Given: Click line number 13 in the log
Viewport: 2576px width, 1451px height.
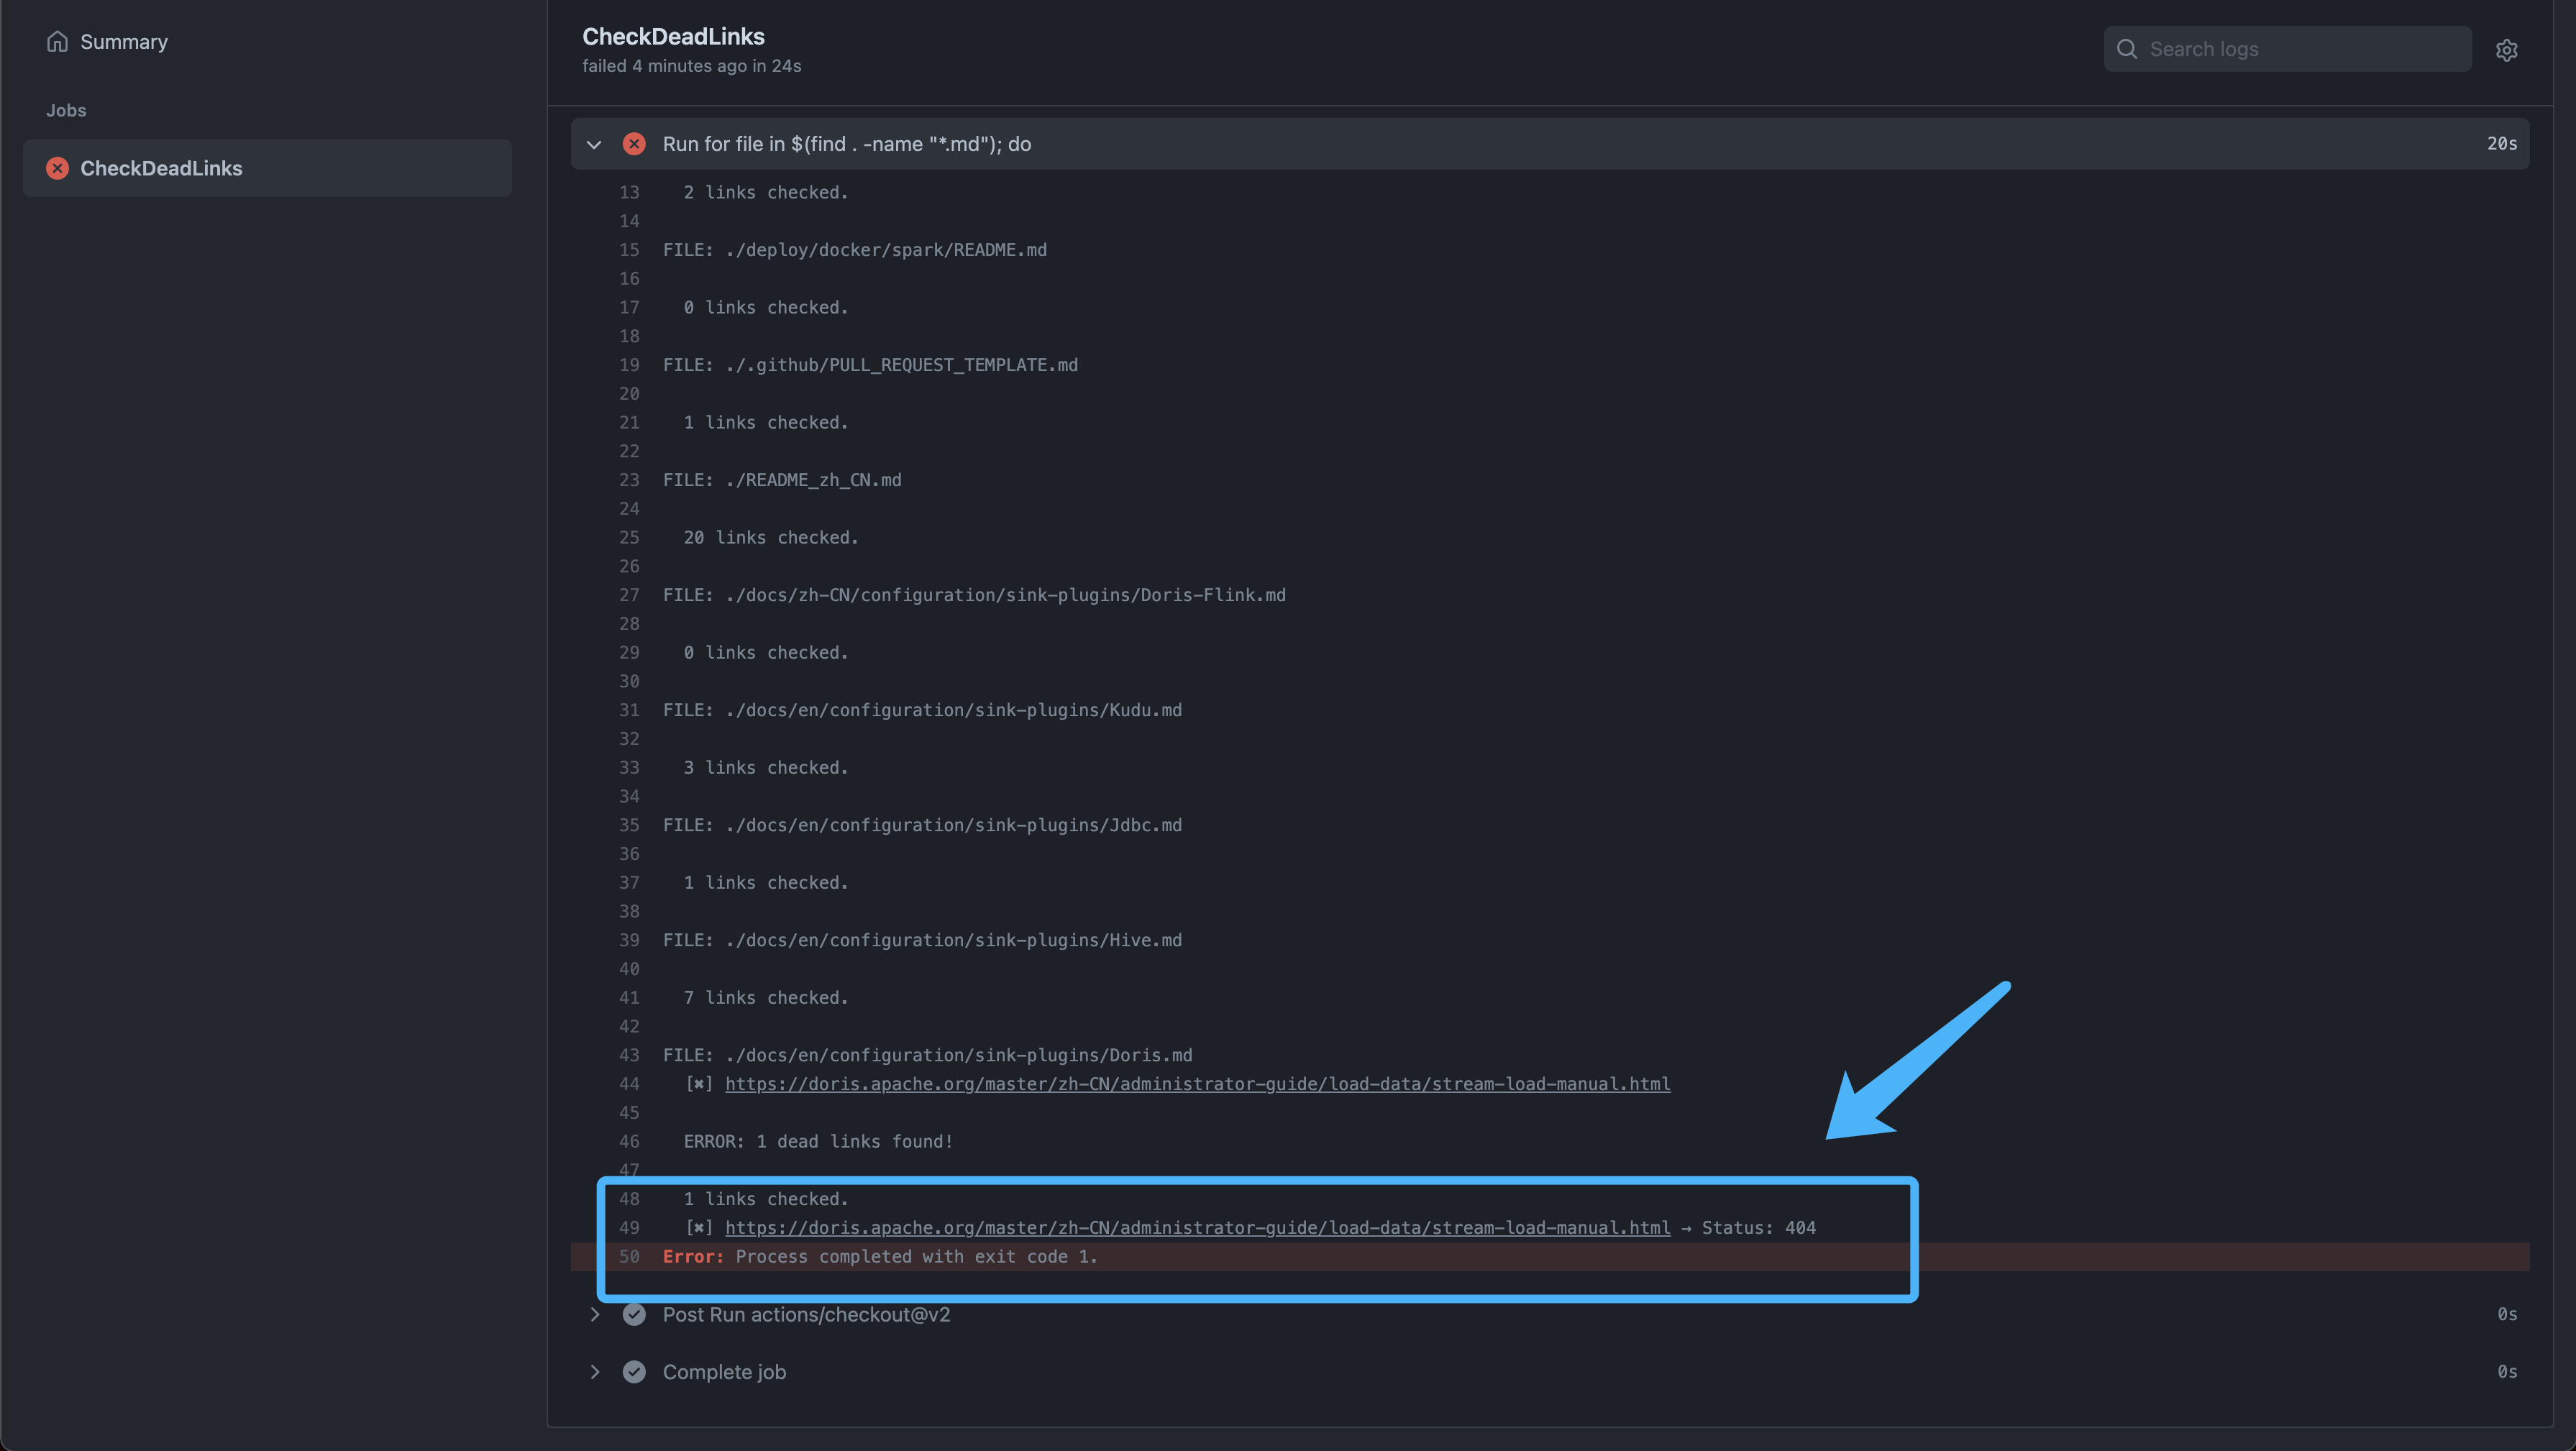Looking at the screenshot, I should tap(629, 192).
